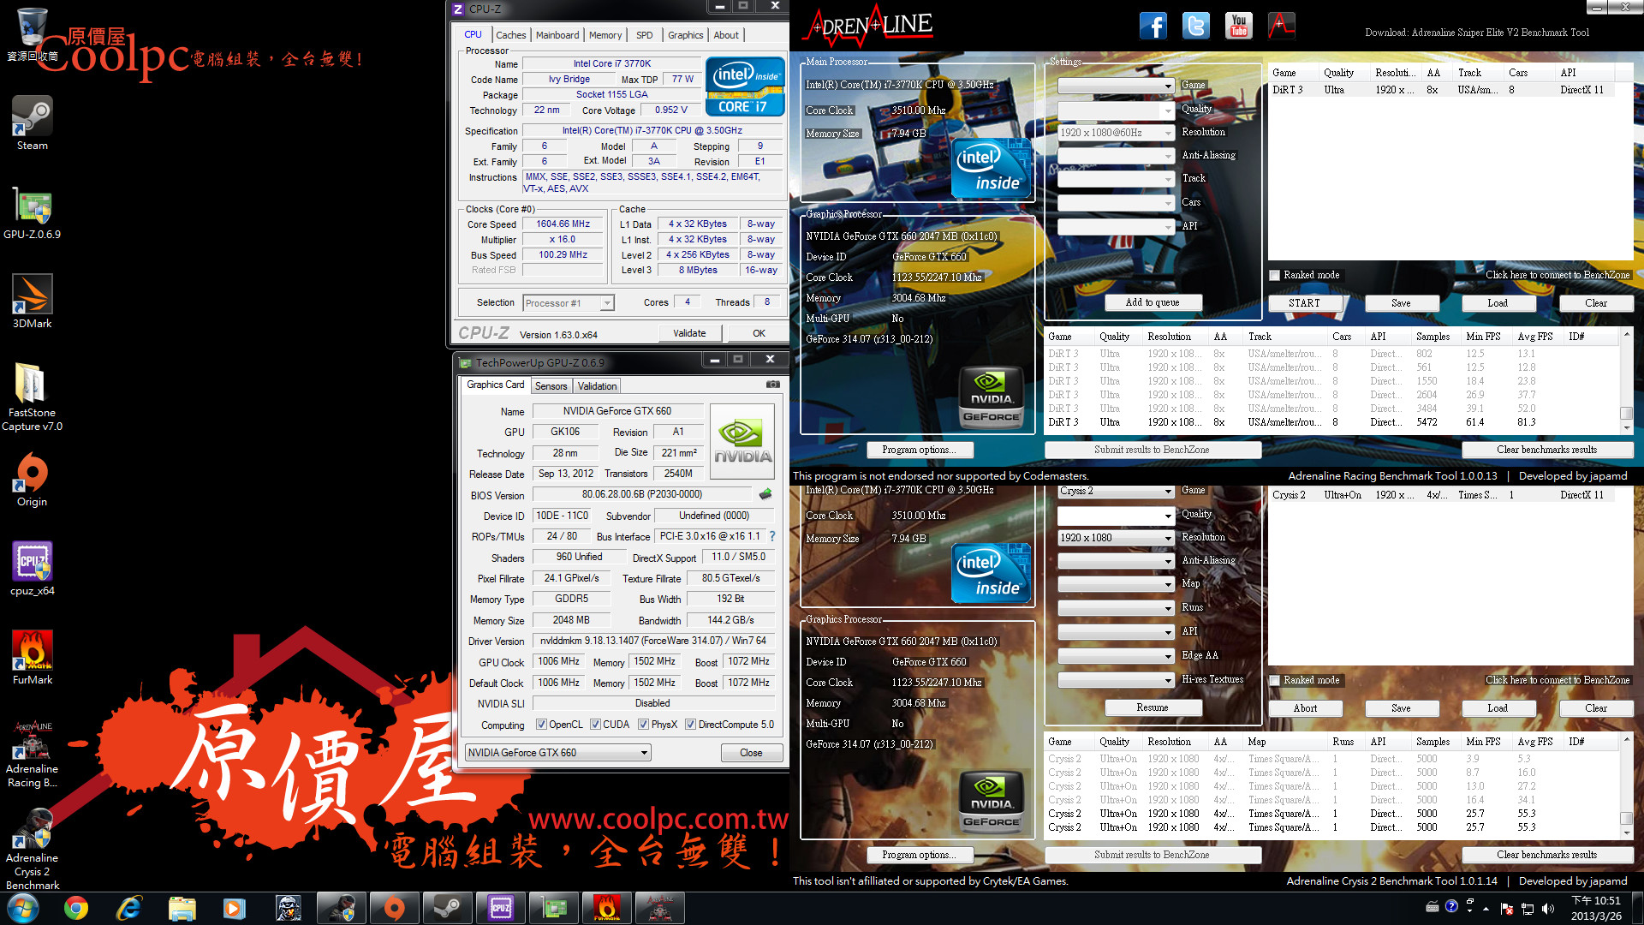Viewport: 1644px width, 925px height.
Task: Click the GPU-Z BIOS save chip icon
Action: click(x=765, y=494)
